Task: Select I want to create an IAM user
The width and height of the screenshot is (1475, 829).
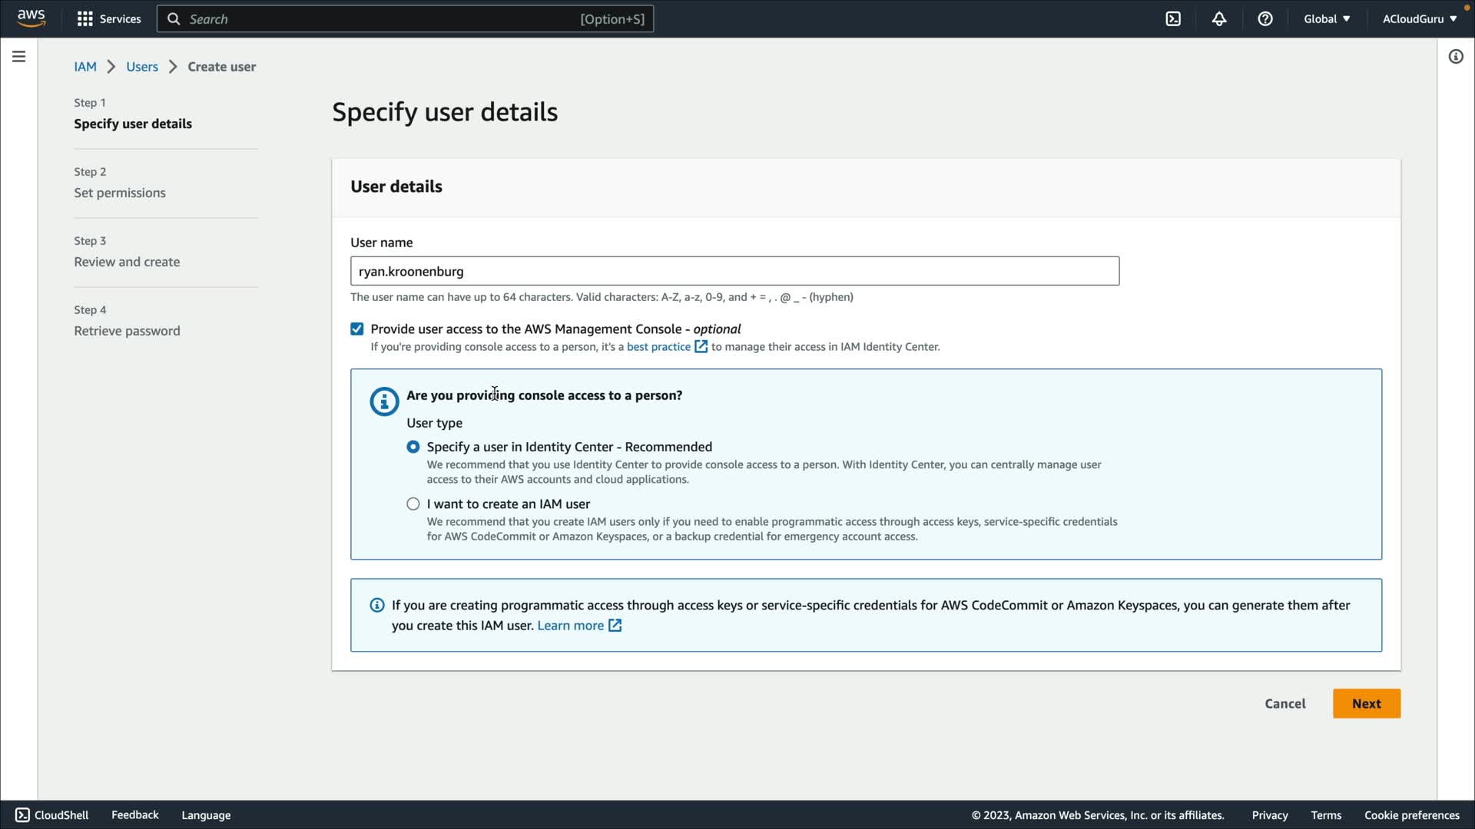Action: [x=413, y=504]
